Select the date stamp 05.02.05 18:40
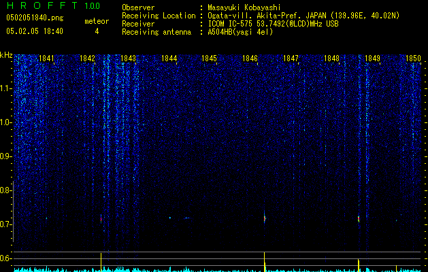Image resolution: width=428 pixels, height=272 pixels. (35, 31)
